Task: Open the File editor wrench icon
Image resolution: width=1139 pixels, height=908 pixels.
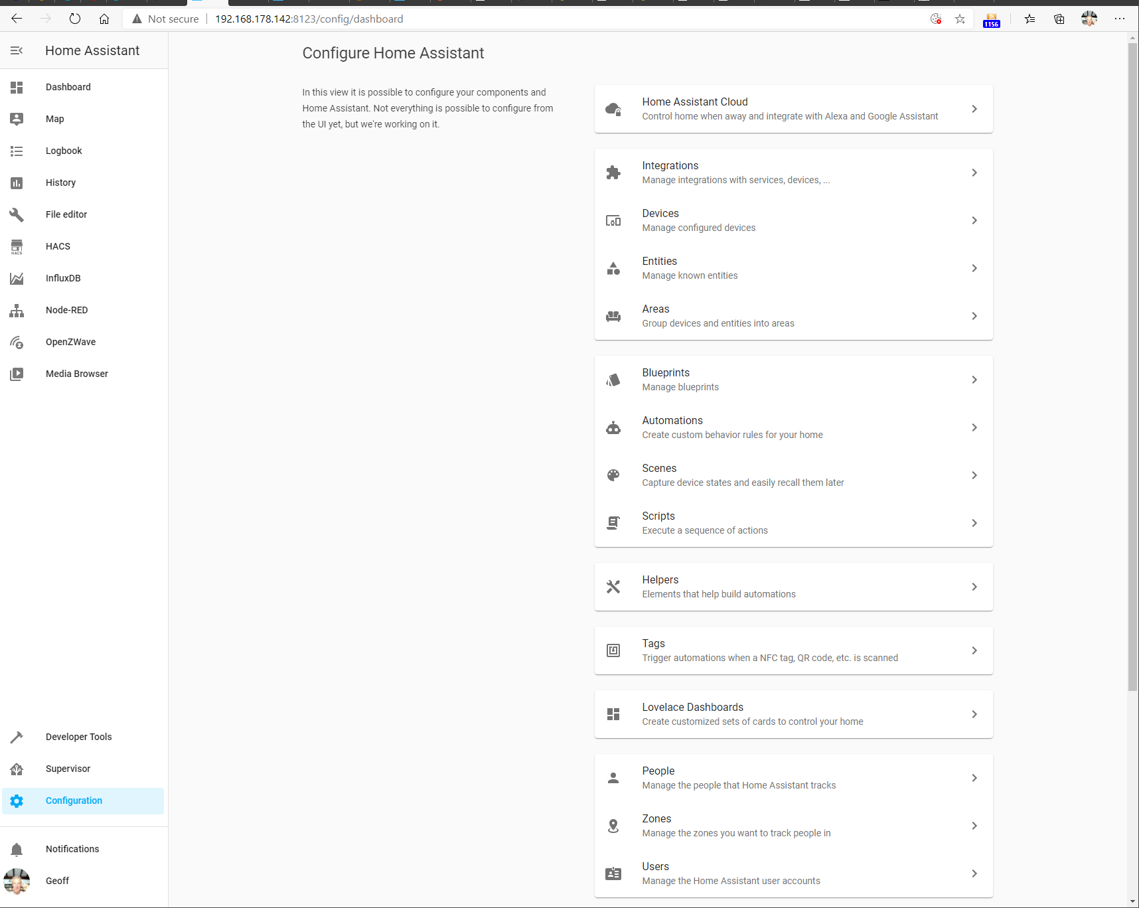Action: 17,214
